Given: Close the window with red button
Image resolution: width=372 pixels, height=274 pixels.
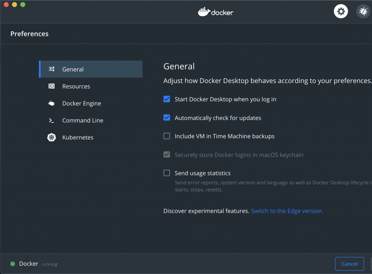Looking at the screenshot, I should point(6,4).
